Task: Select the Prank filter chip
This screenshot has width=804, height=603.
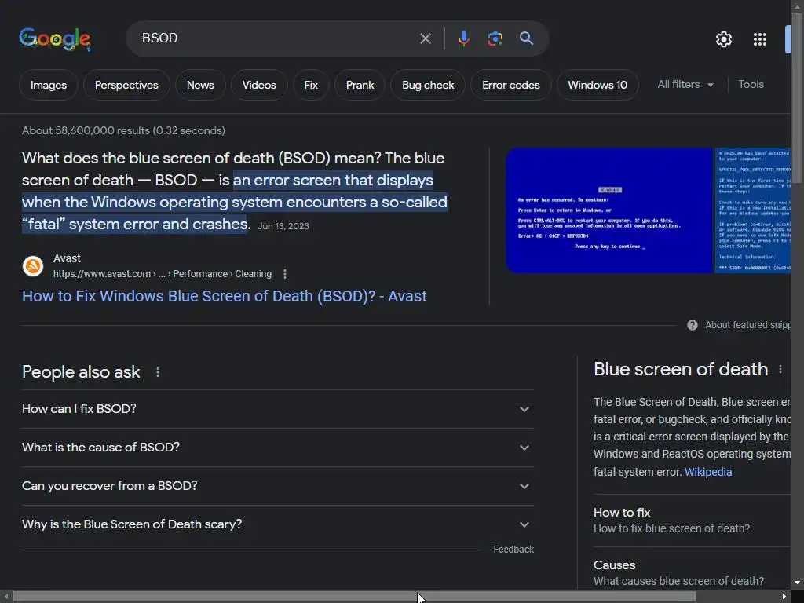Action: 360,85
